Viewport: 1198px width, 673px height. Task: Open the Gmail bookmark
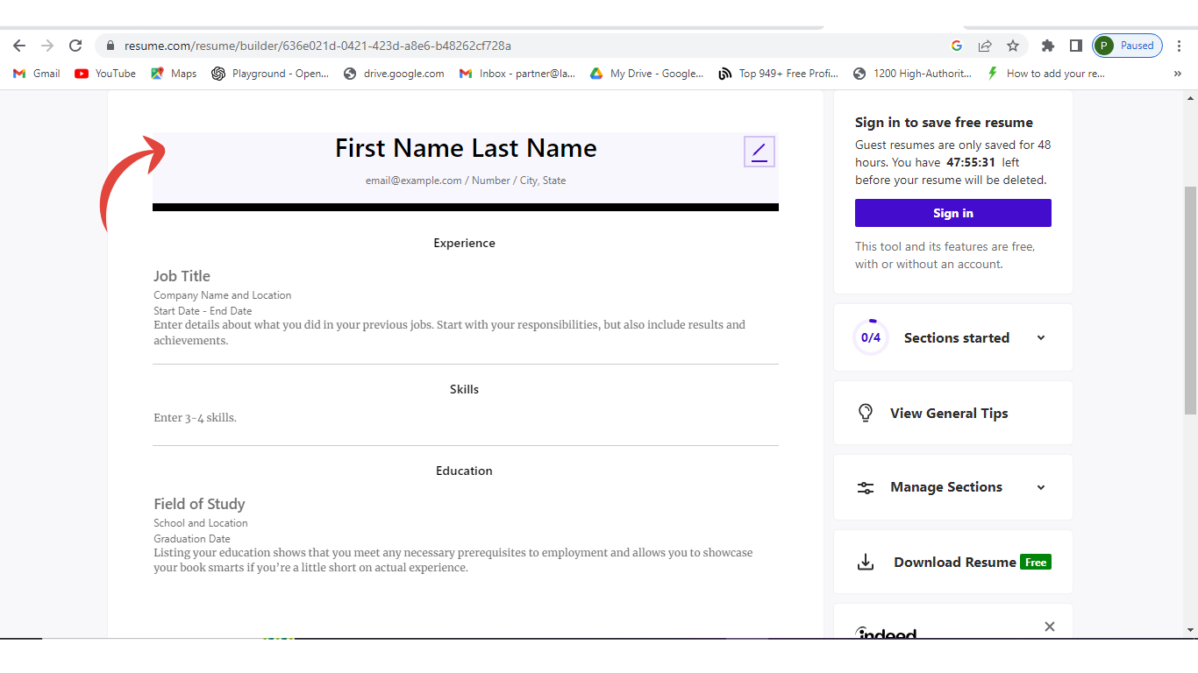click(x=37, y=74)
